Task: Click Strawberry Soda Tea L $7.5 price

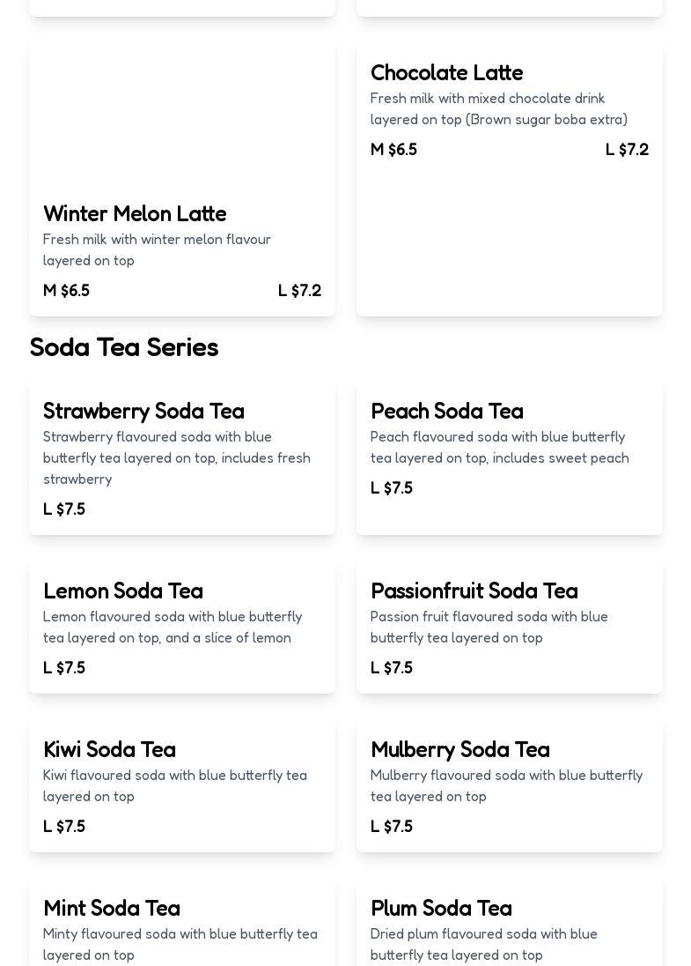Action: pyautogui.click(x=64, y=509)
